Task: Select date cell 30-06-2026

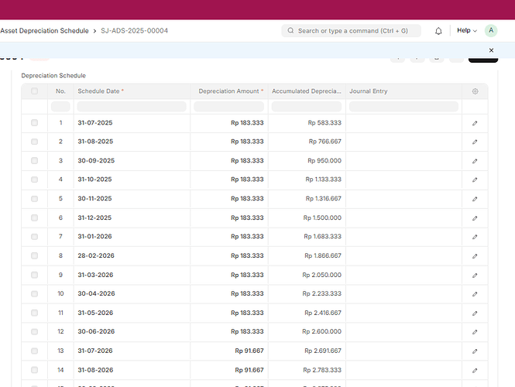Action: click(96, 331)
